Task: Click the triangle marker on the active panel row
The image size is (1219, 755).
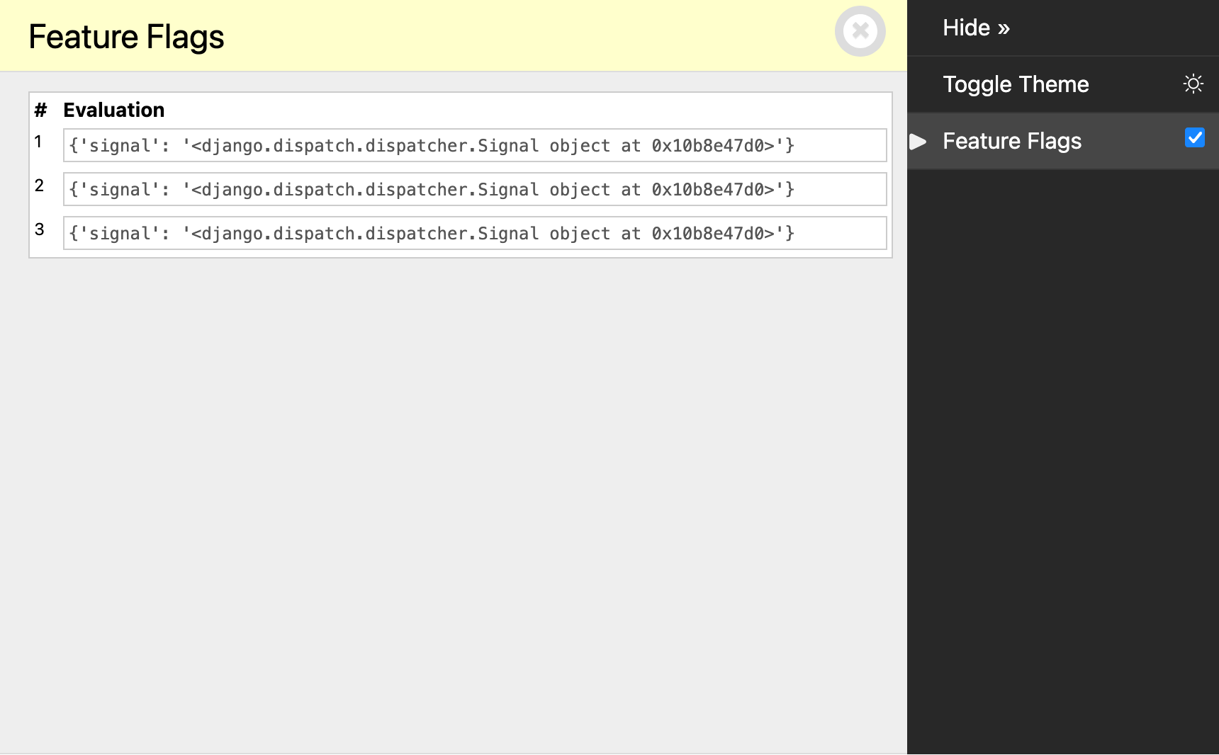Action: [919, 141]
